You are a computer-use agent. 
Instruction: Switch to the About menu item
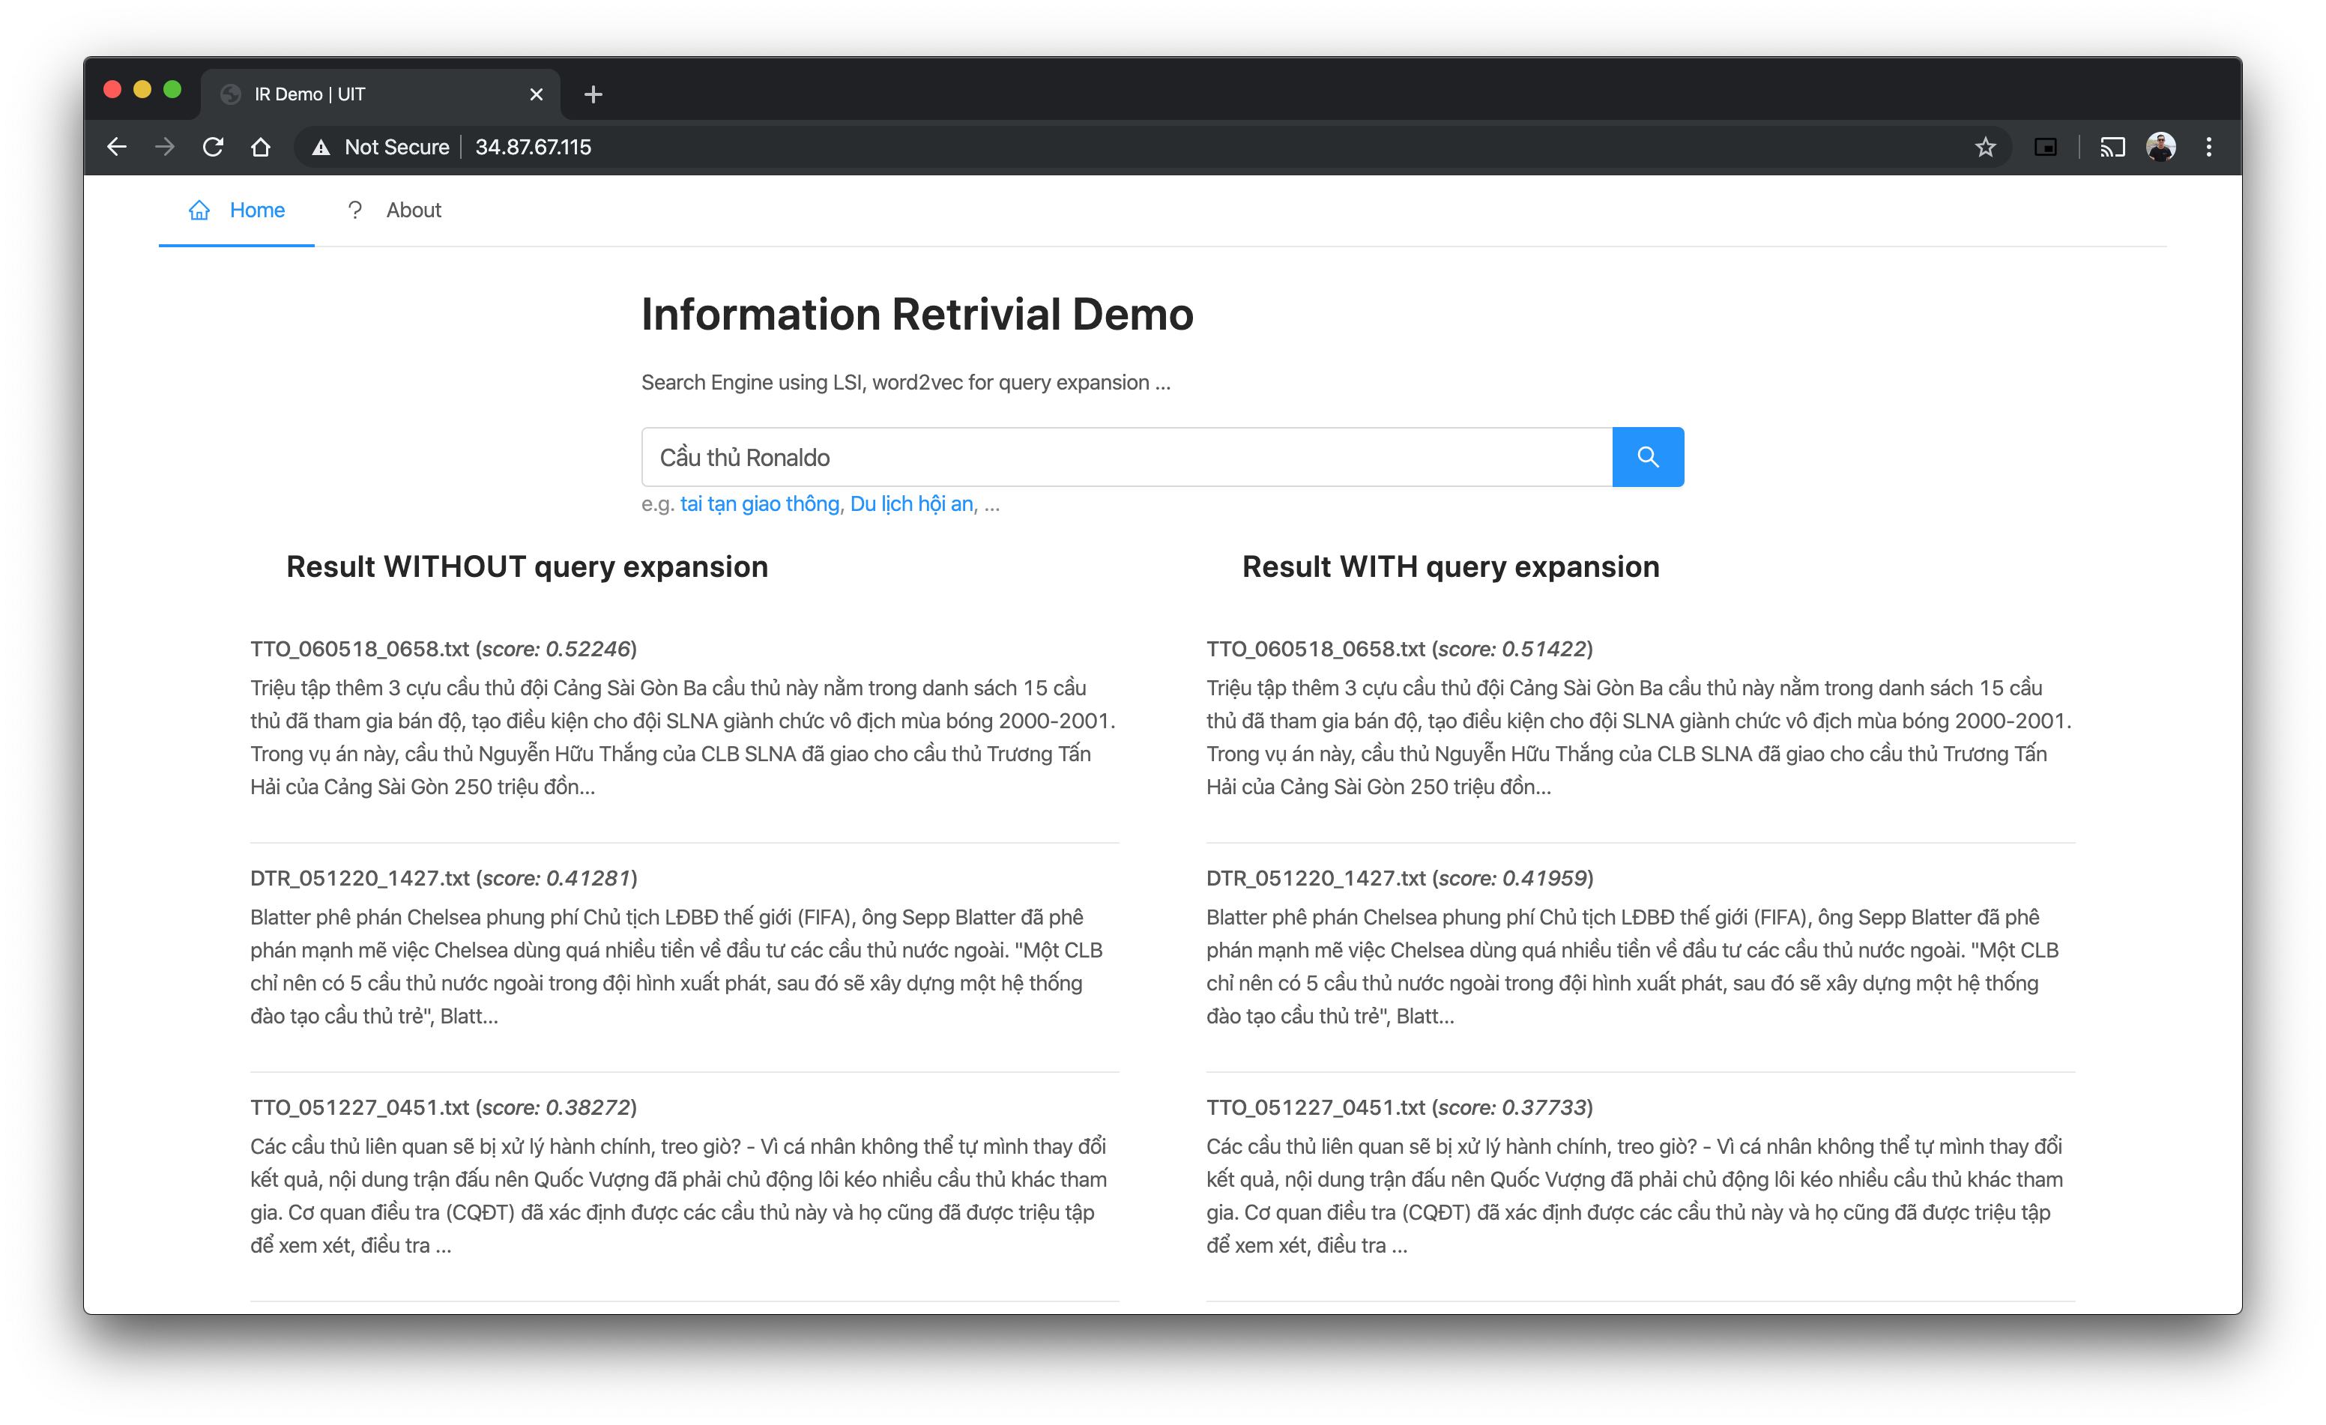pos(413,211)
